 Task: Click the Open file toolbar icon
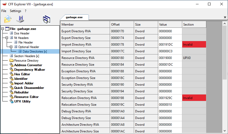(8, 19)
